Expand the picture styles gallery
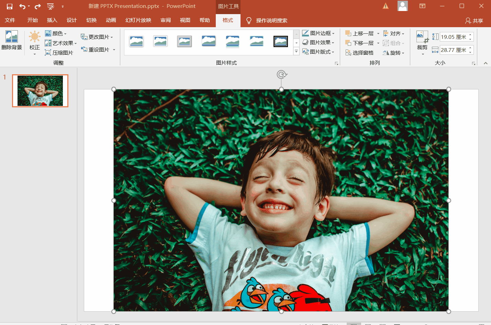This screenshot has height=325, width=491. click(296, 52)
